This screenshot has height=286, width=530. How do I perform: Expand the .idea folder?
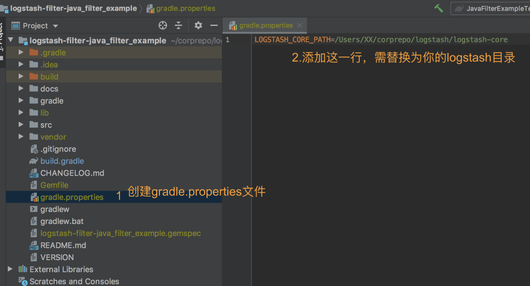(21, 64)
